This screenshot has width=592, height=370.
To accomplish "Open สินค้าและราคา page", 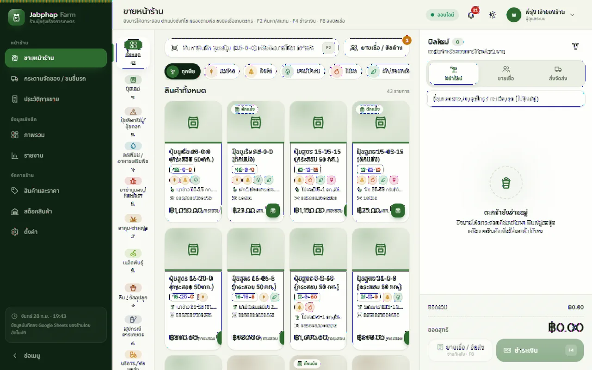I will 56,191.
